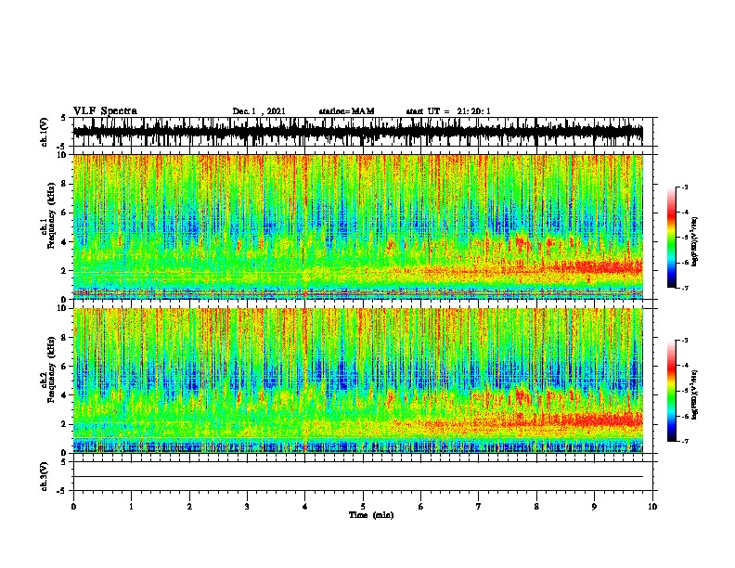The width and height of the screenshot is (735, 568).
Task: Click tick label "8" on Time axis
Action: (x=536, y=507)
